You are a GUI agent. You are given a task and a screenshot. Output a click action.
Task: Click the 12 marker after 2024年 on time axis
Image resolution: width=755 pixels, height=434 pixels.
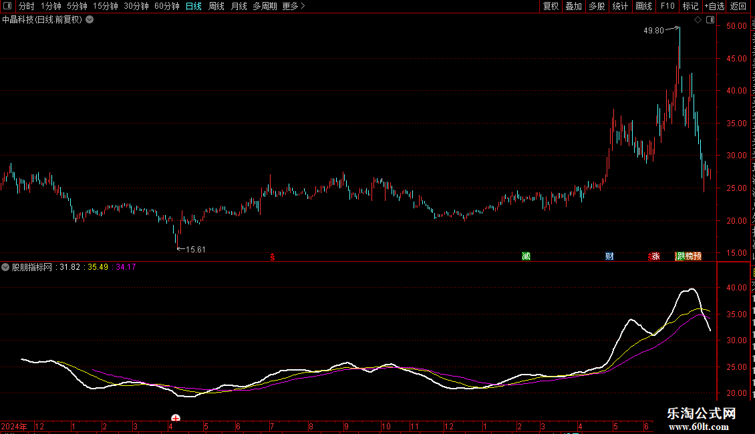coord(39,426)
